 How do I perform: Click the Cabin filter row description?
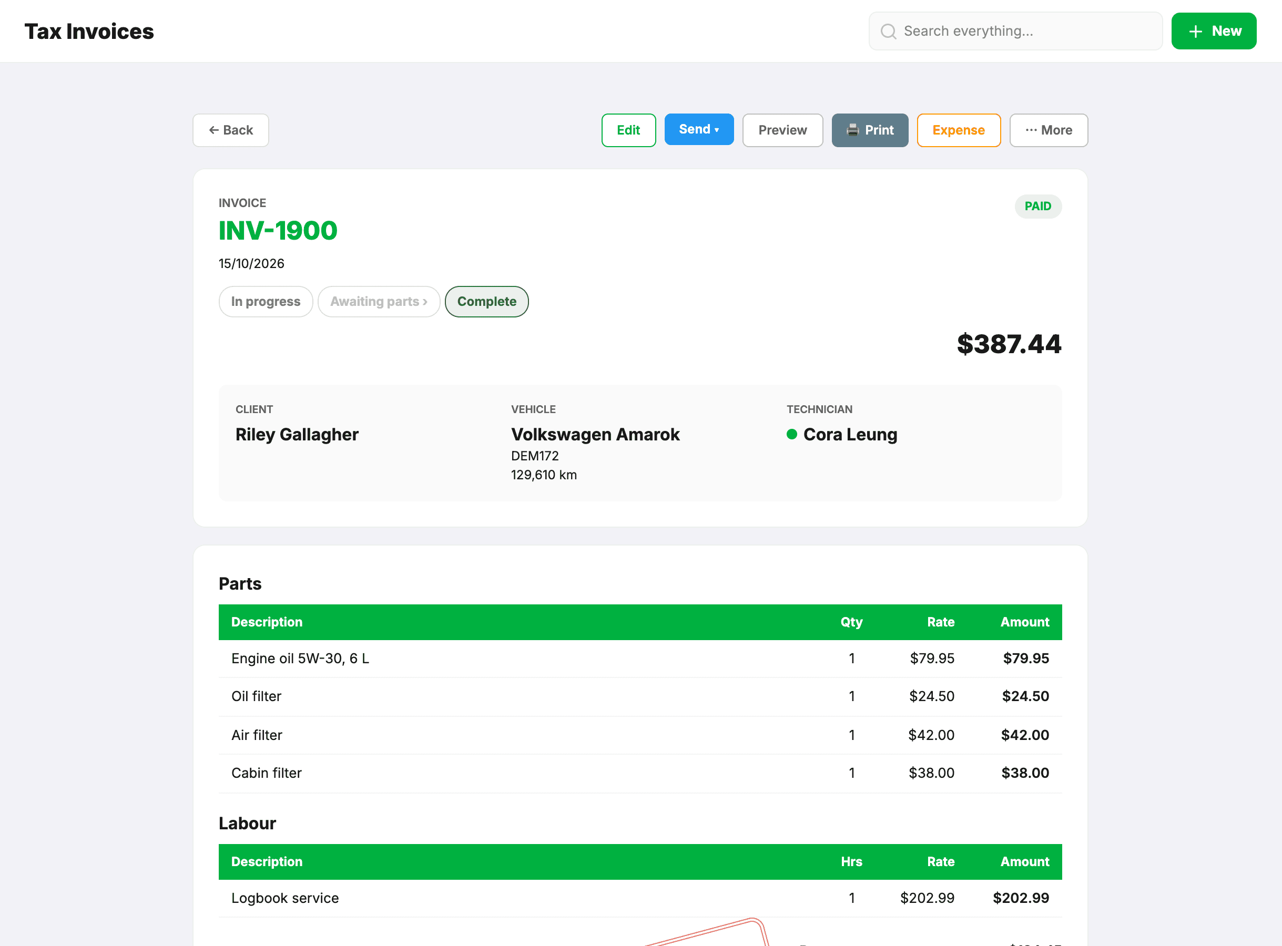(x=267, y=773)
